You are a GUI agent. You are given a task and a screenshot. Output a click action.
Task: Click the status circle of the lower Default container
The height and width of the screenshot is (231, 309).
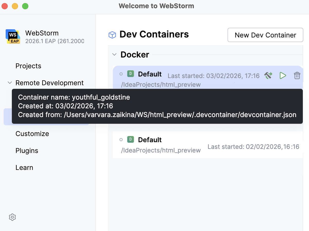click(x=121, y=140)
